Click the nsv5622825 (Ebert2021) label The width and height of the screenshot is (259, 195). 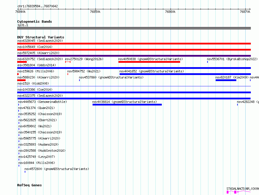[x=38, y=120]
